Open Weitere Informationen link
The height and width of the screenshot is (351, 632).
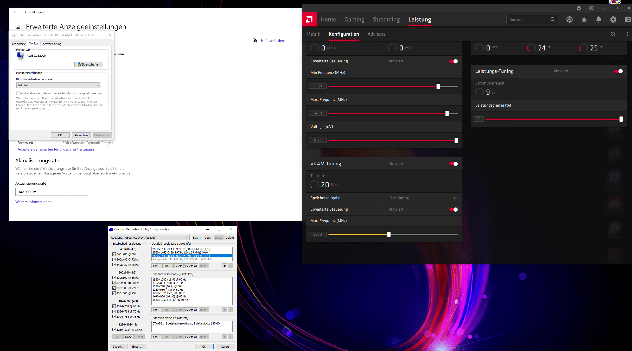point(33,202)
